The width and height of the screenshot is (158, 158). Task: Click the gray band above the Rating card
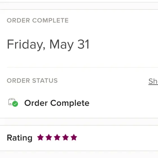(x=79, y=122)
